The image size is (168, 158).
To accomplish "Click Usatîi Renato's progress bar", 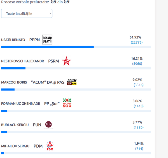I will [76, 47].
